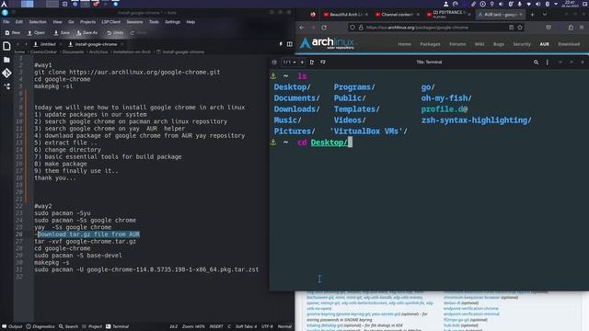589x331 pixels.
Task: Click the Save toolbar button
Action: 62,33
